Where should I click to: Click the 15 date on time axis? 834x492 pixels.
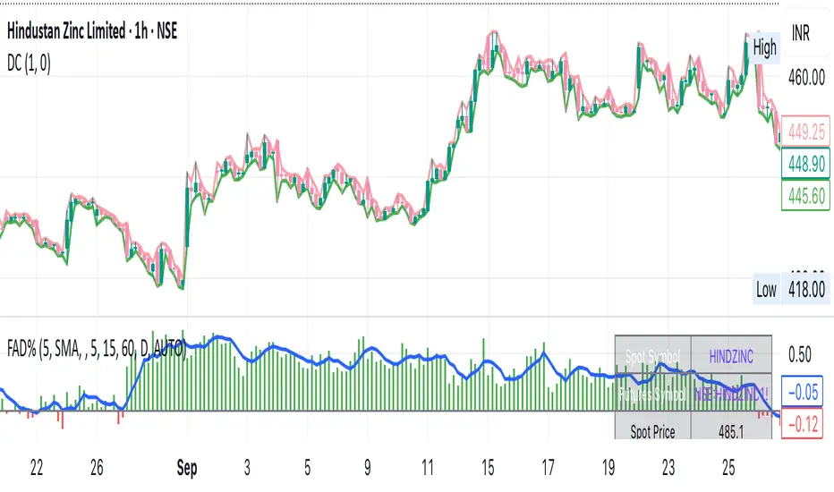[x=489, y=466]
